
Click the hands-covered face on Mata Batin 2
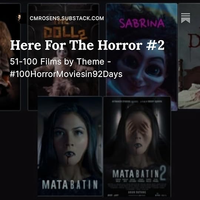click(139, 133)
